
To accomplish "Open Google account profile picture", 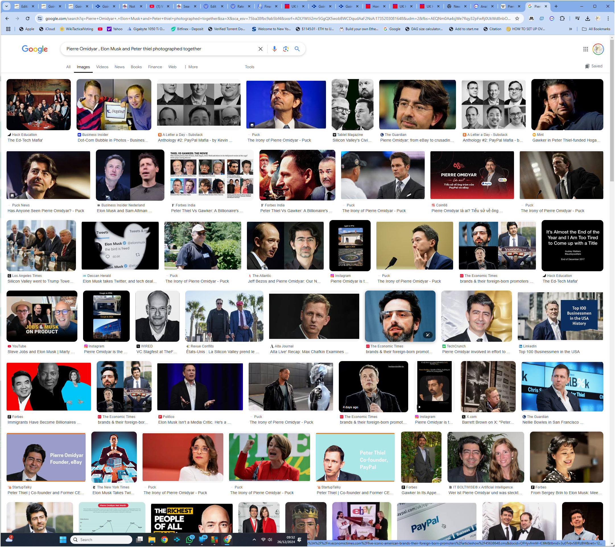I will [598, 49].
